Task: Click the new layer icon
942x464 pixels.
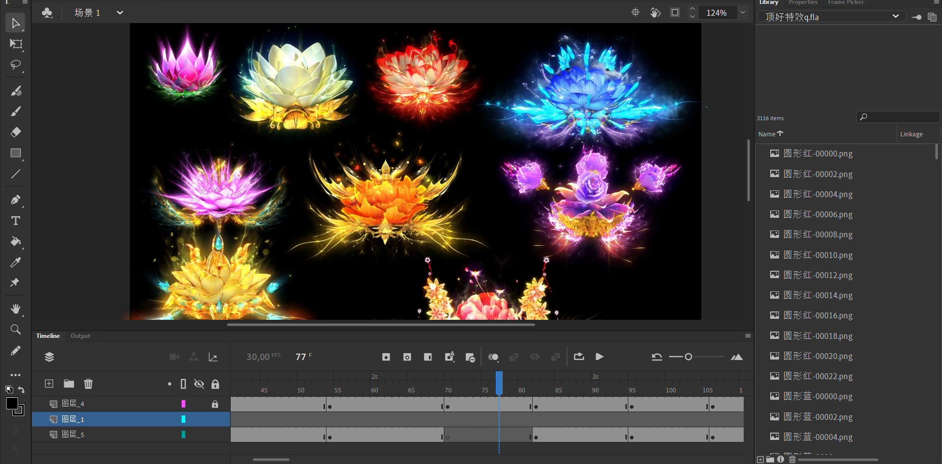Action: [x=49, y=384]
